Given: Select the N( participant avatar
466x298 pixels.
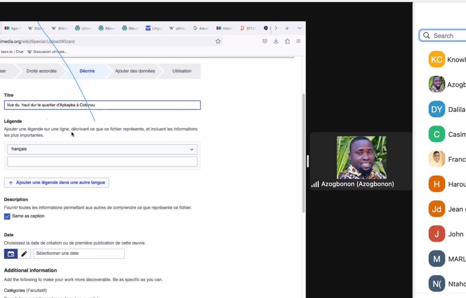Looking at the screenshot, I should tap(437, 284).
